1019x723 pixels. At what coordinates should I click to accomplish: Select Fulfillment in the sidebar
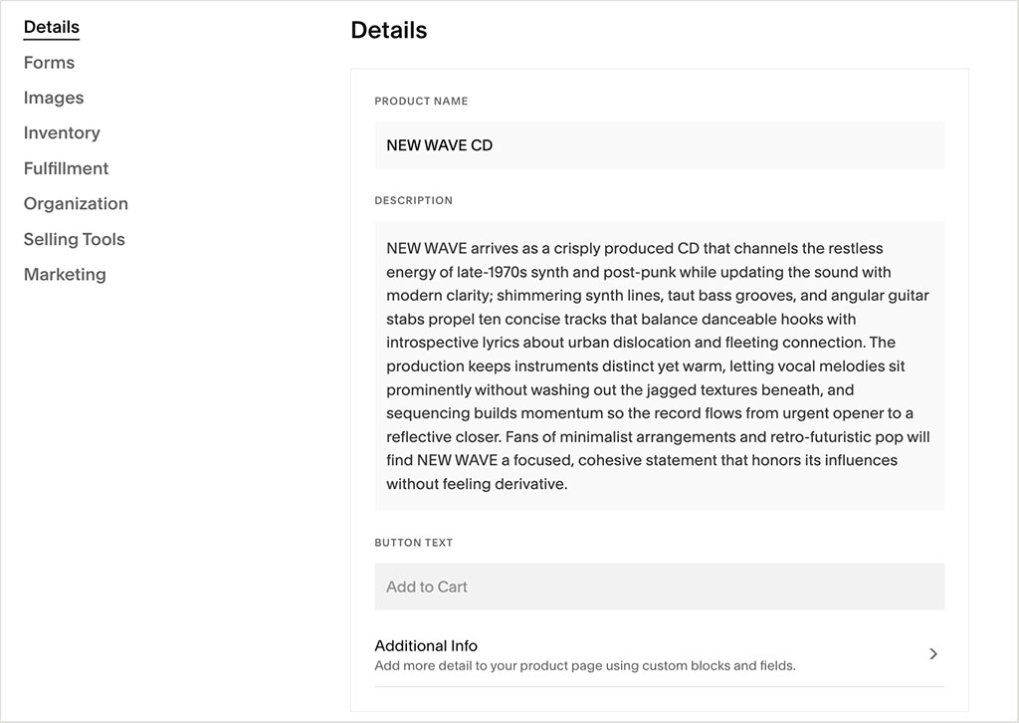click(66, 168)
